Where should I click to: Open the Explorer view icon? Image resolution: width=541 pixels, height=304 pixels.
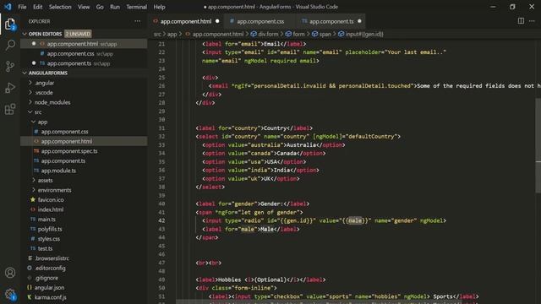(x=10, y=24)
